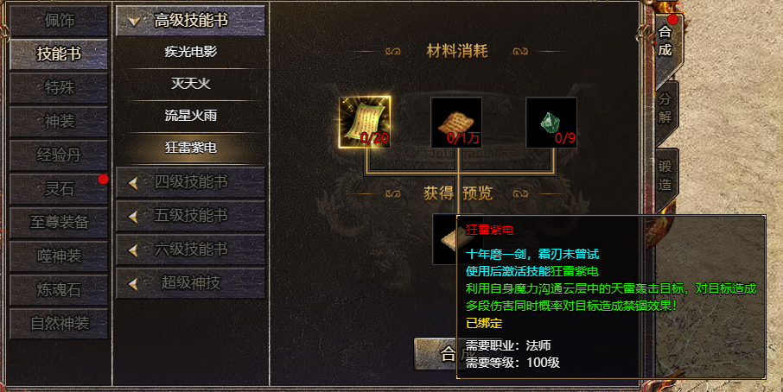Expand the 超级神技 category
The width and height of the screenshot is (783, 392).
190,283
